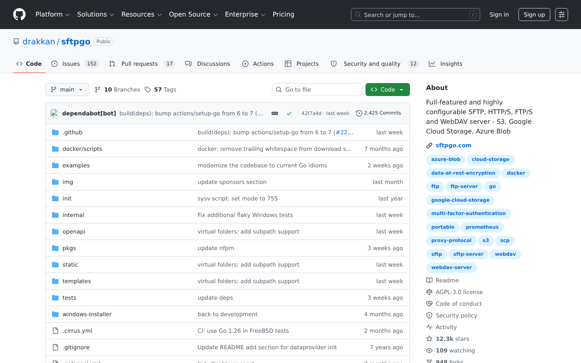
Task: Open the Enterprise dropdown
Action: click(x=245, y=15)
